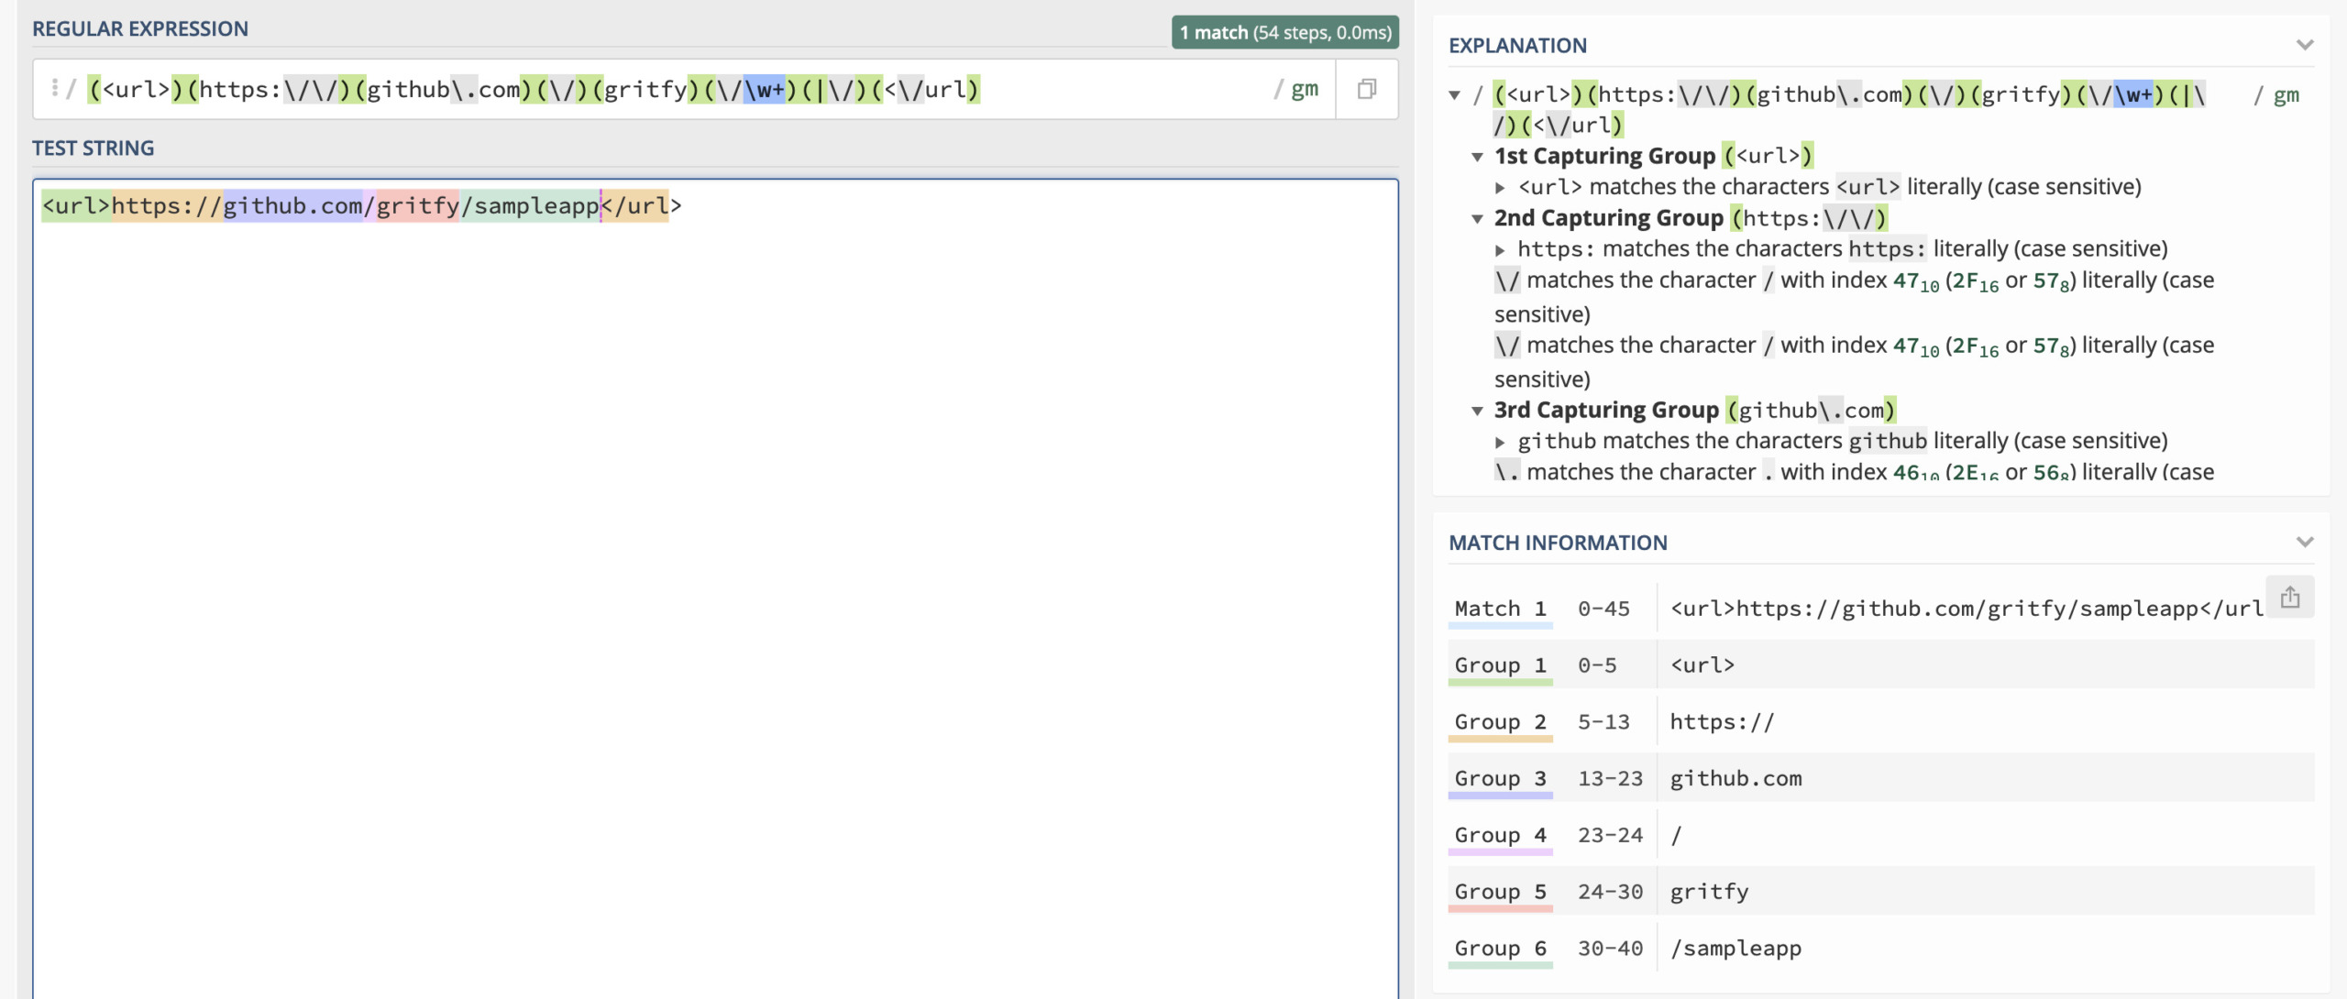Expand the https: literal match explanation

(x=1501, y=249)
